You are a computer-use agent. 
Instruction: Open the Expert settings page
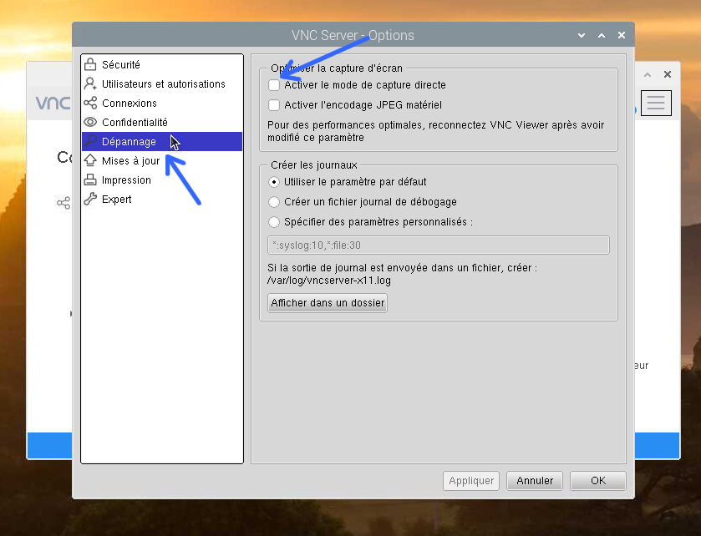point(162,199)
